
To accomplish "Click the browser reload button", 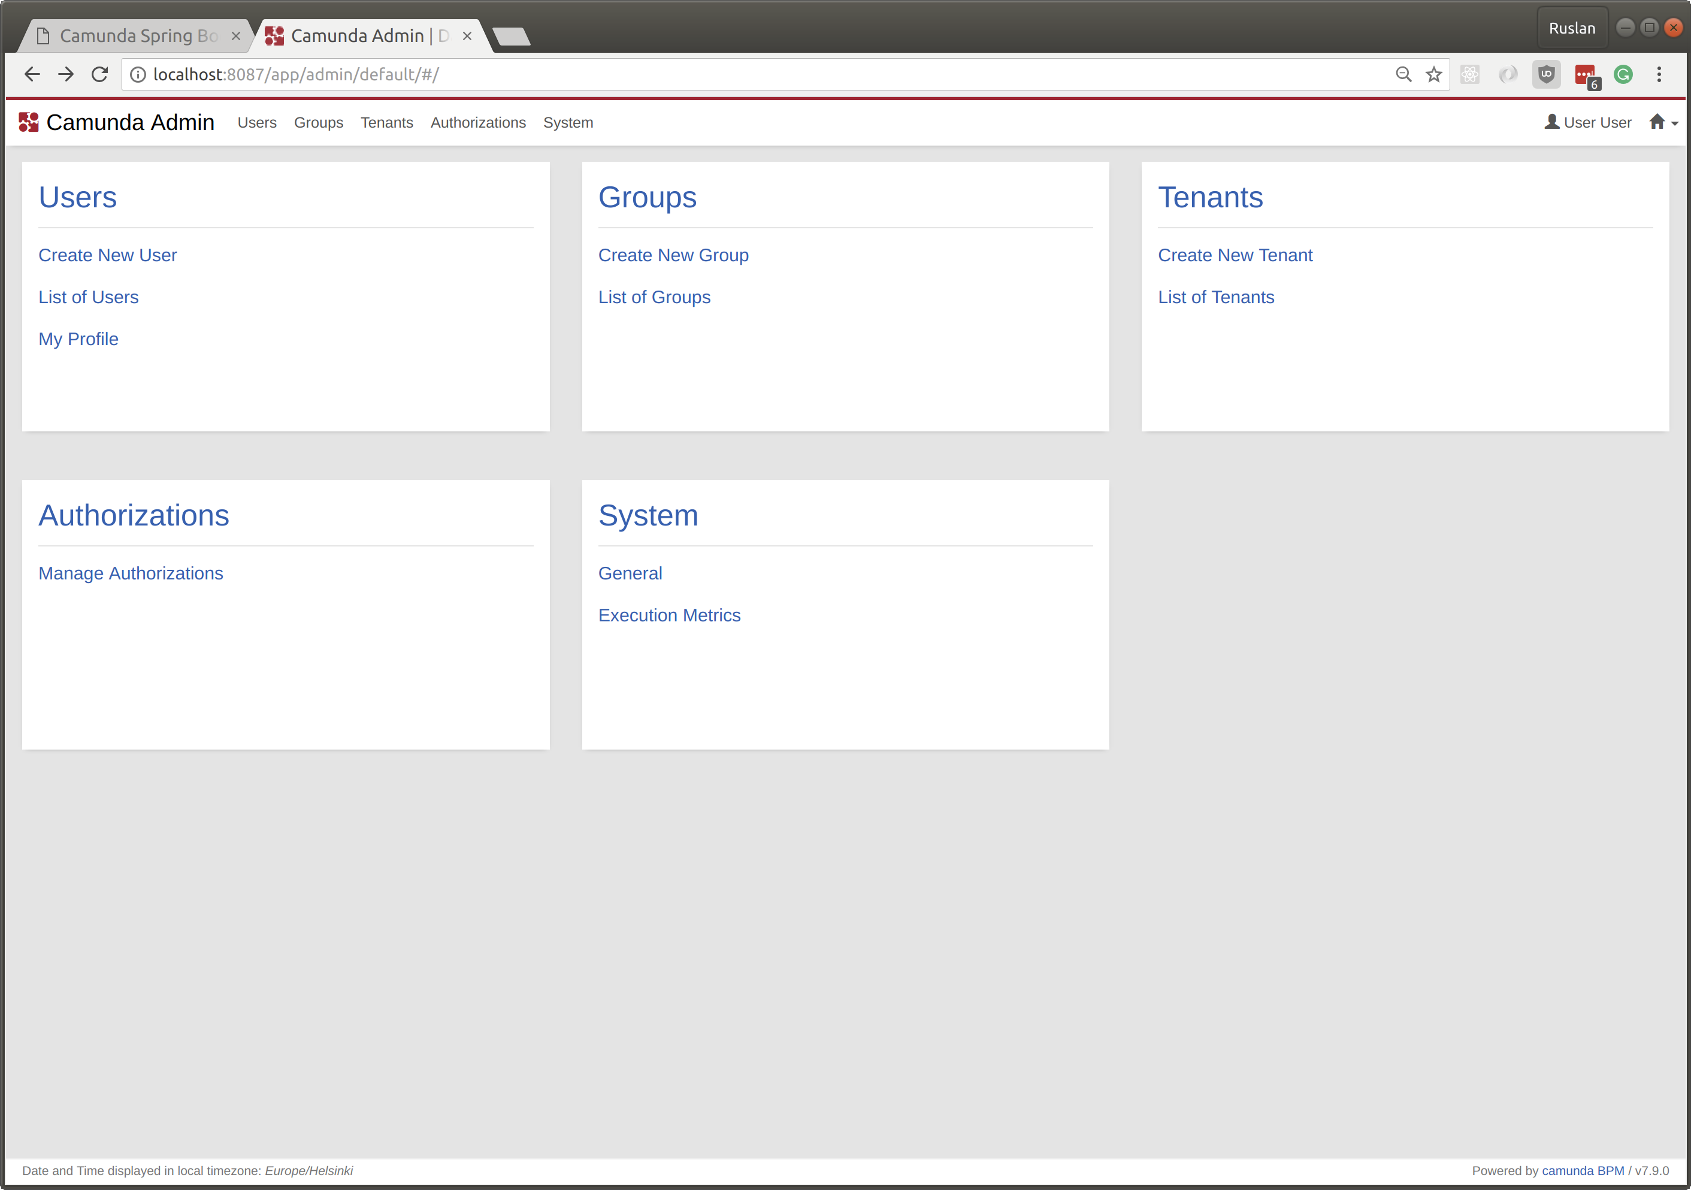I will 99,74.
